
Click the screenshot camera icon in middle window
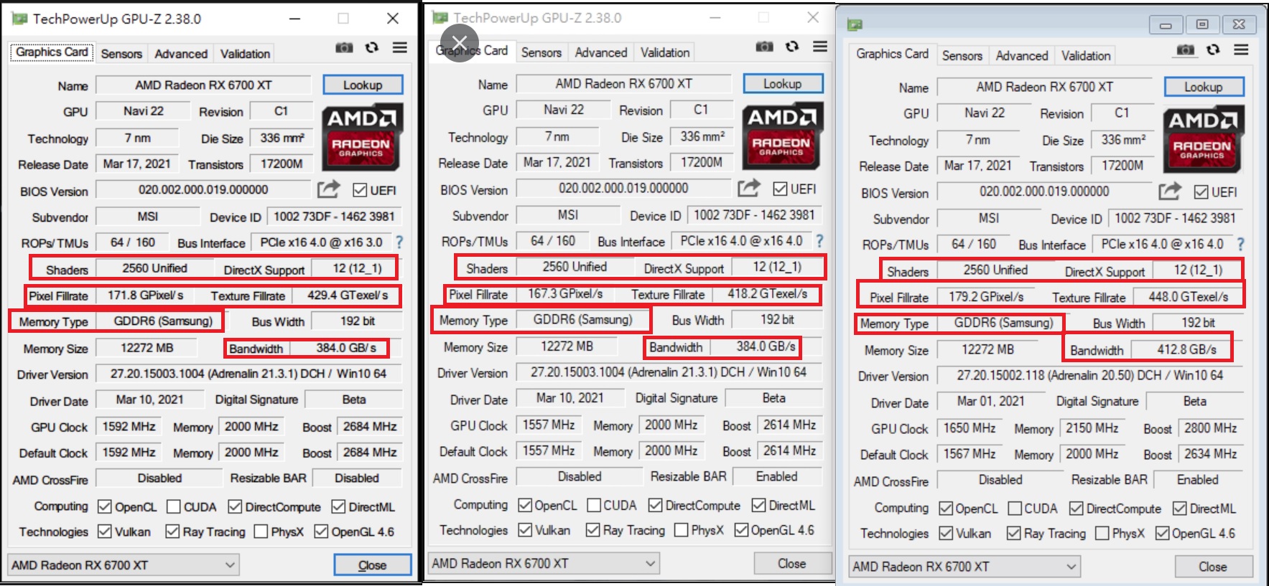click(764, 46)
